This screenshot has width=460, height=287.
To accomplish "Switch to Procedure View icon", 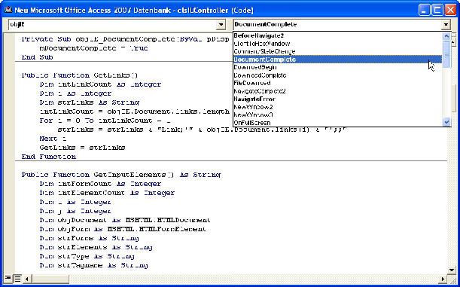I will (x=8, y=278).
